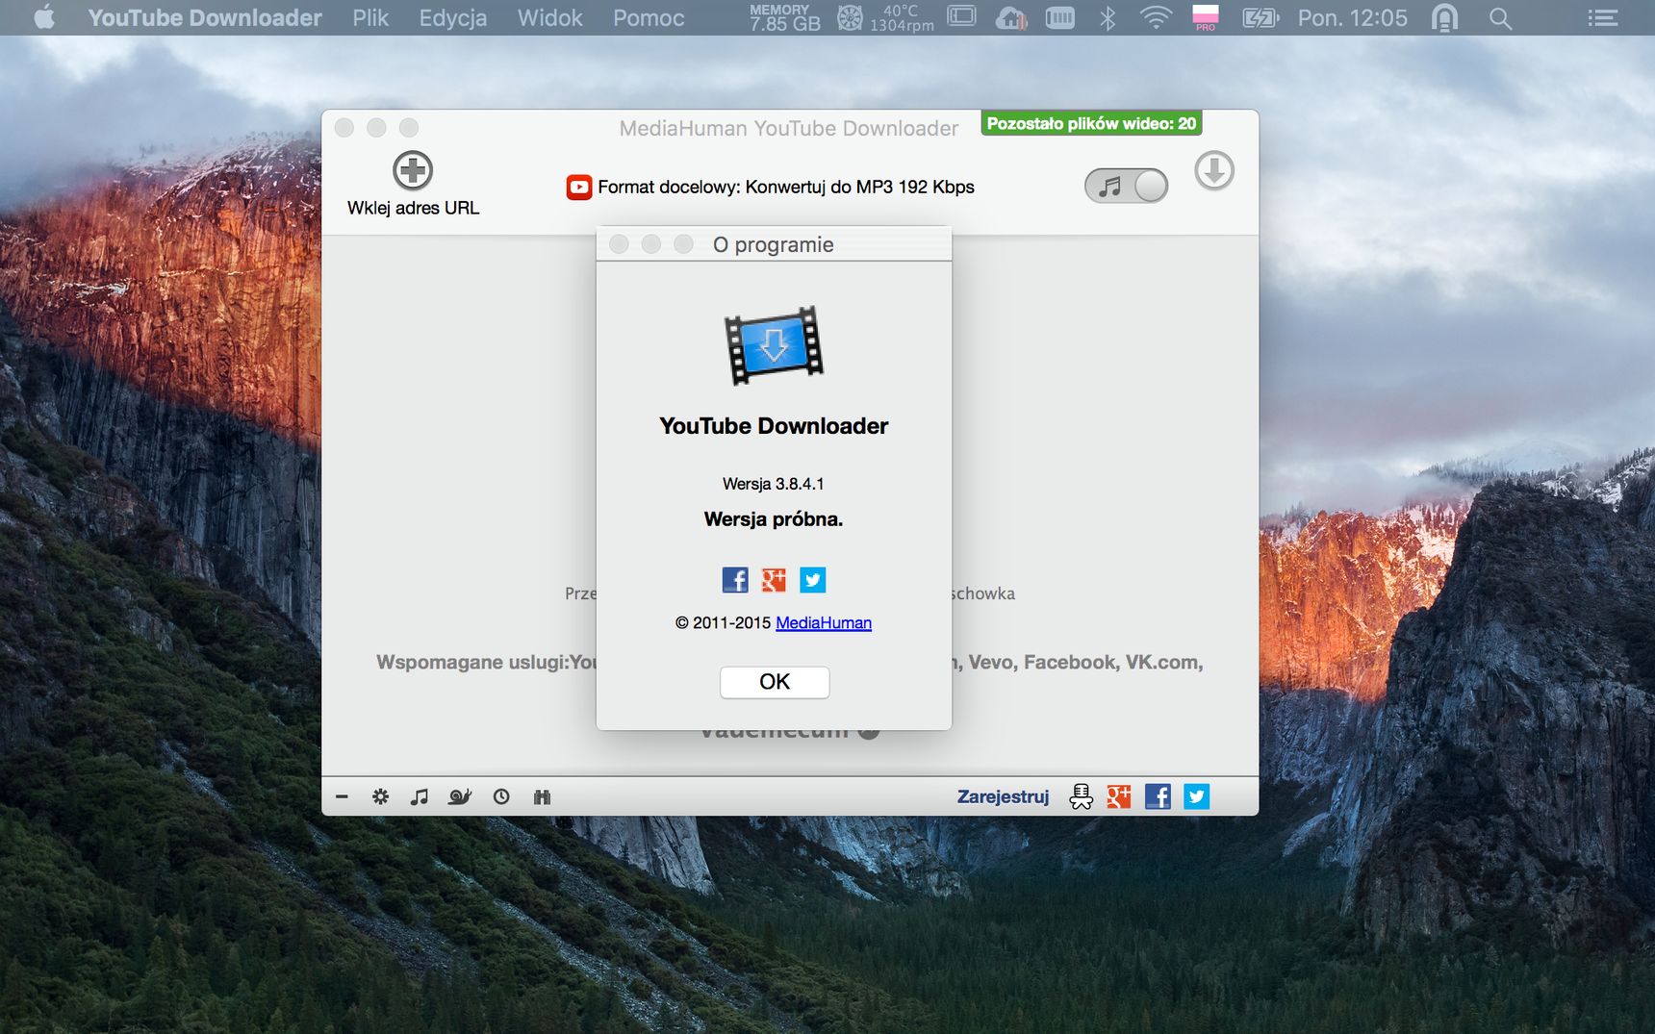Click the display menu bar icon
The image size is (1655, 1034).
tap(961, 16)
